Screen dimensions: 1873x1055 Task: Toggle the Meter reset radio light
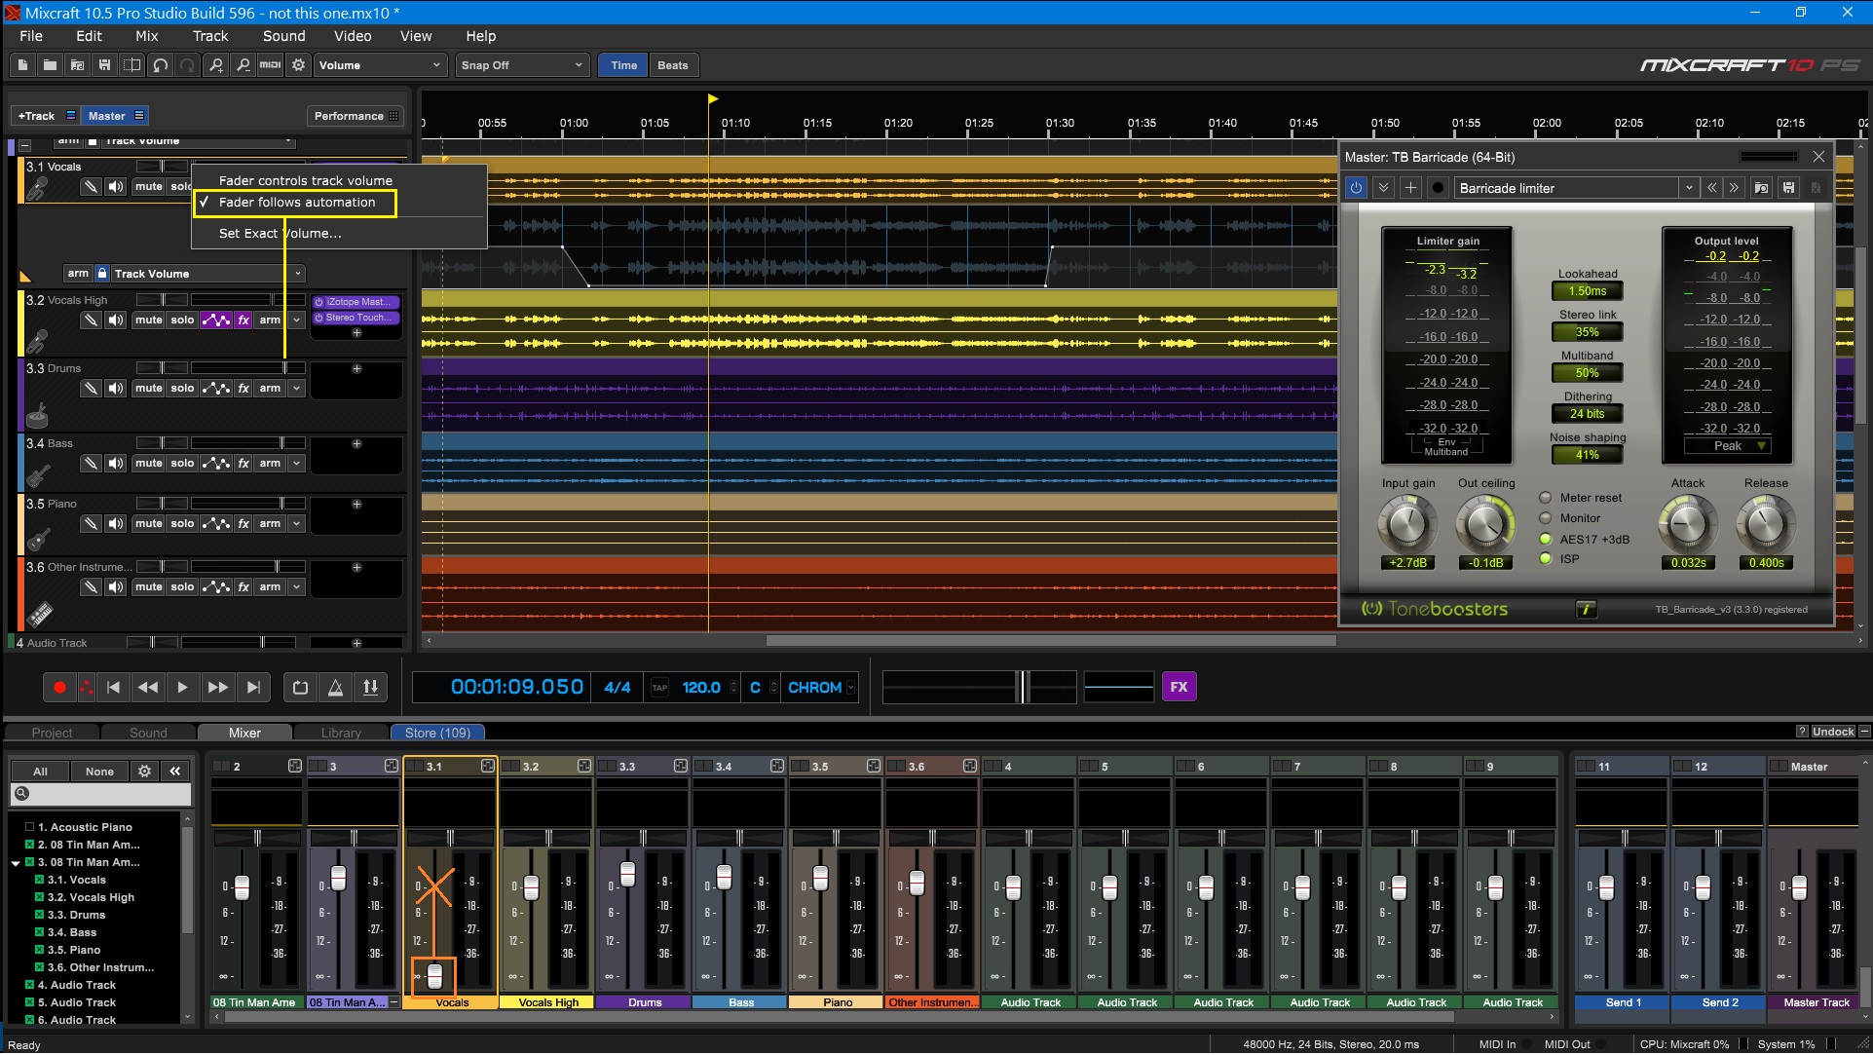click(1545, 498)
